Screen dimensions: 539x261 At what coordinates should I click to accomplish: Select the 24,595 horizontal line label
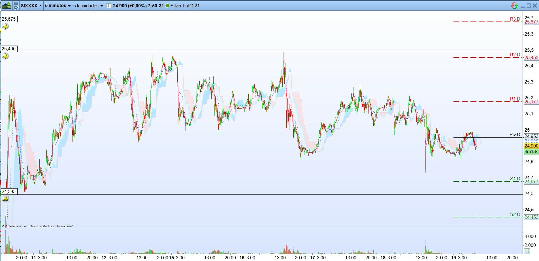click(9, 191)
